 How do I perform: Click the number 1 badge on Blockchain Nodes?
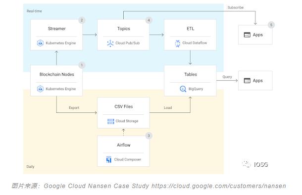pos(82,65)
